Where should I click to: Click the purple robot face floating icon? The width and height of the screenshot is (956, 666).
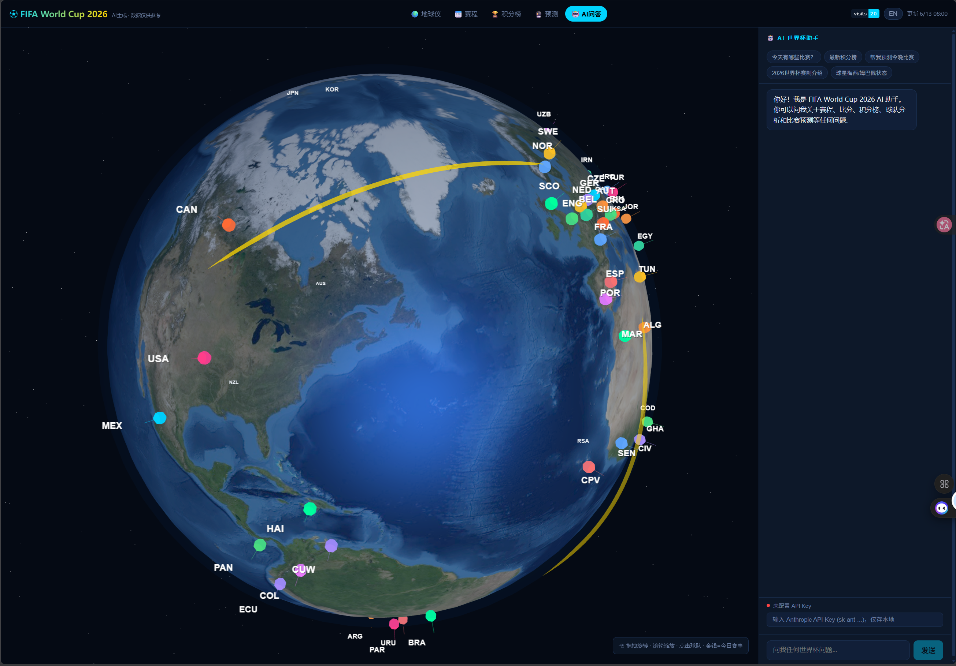point(941,508)
